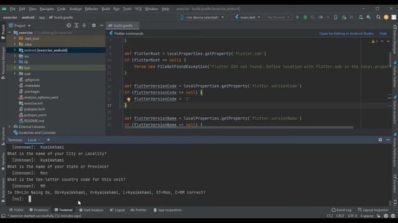Viewport: 398px width, 223px height.
Task: Select the Local terminal tab
Action: coord(32,140)
